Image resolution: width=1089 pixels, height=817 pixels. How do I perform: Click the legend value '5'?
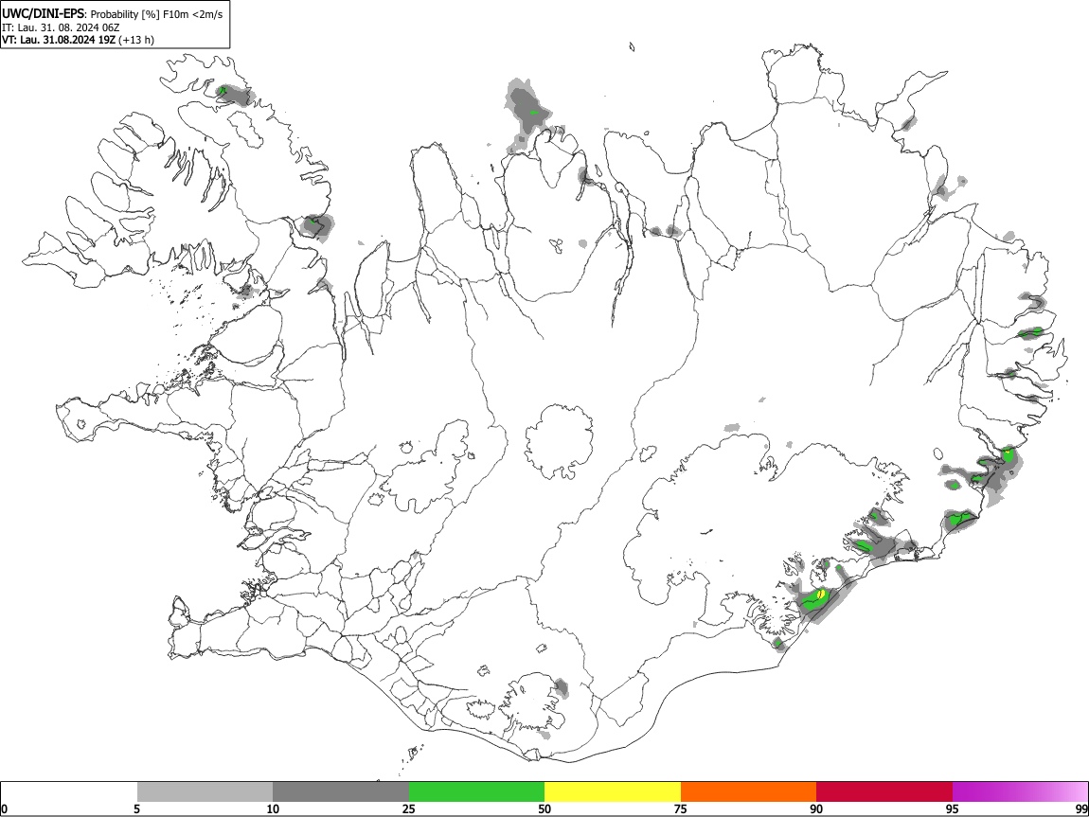136,809
